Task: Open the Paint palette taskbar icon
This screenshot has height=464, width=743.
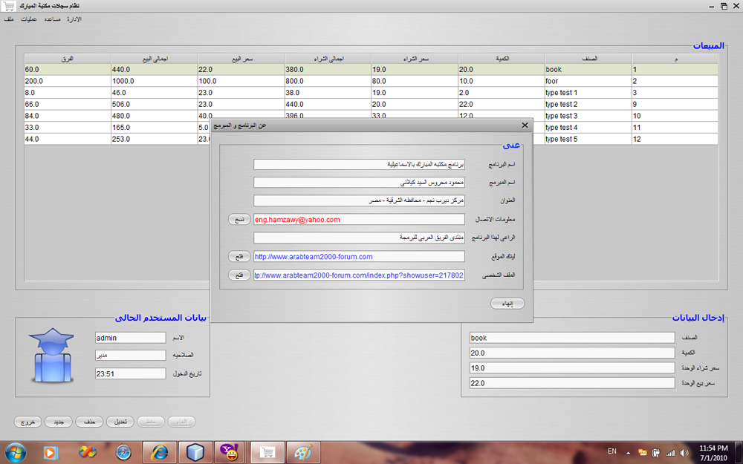Action: 304,453
